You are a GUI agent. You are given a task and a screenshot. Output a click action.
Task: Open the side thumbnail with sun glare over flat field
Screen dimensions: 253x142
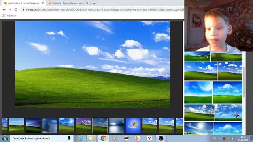[x=198, y=92]
